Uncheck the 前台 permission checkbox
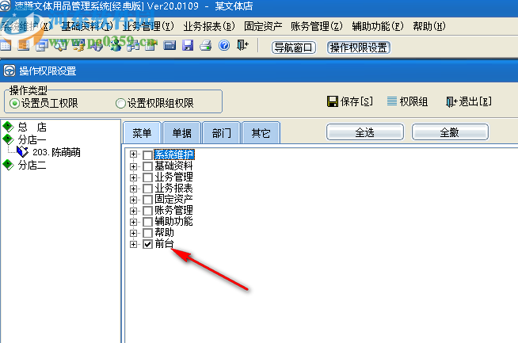This screenshot has height=343, width=518. click(147, 244)
